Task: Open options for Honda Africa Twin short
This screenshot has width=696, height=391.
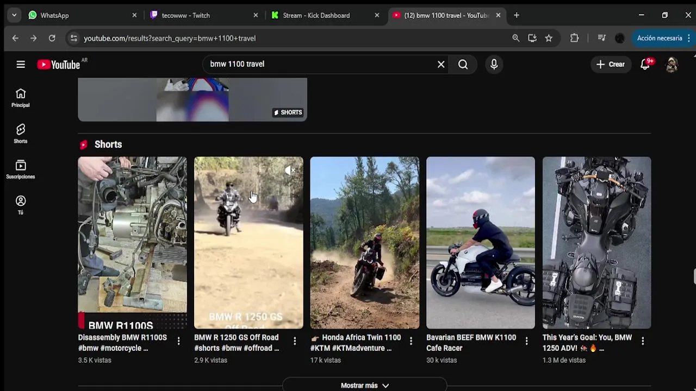Action: (411, 341)
